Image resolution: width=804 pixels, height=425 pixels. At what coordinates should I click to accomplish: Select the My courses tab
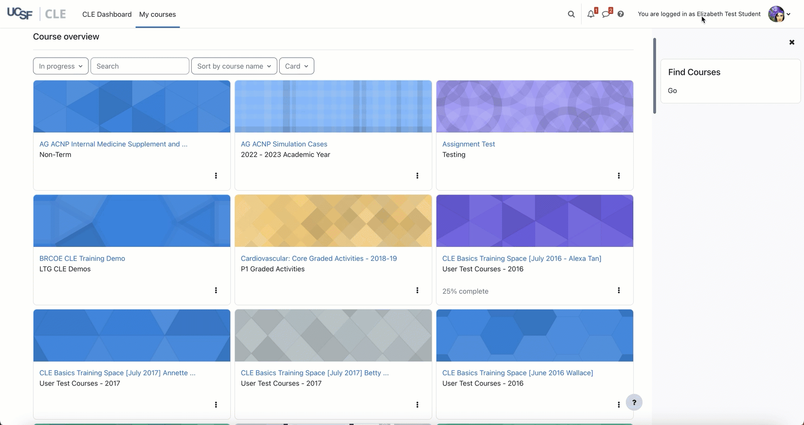coord(157,14)
